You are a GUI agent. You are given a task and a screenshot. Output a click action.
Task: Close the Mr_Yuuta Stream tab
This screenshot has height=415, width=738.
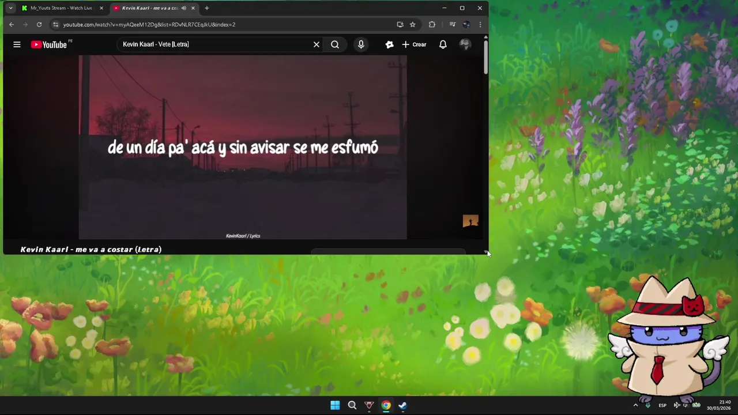point(101,8)
